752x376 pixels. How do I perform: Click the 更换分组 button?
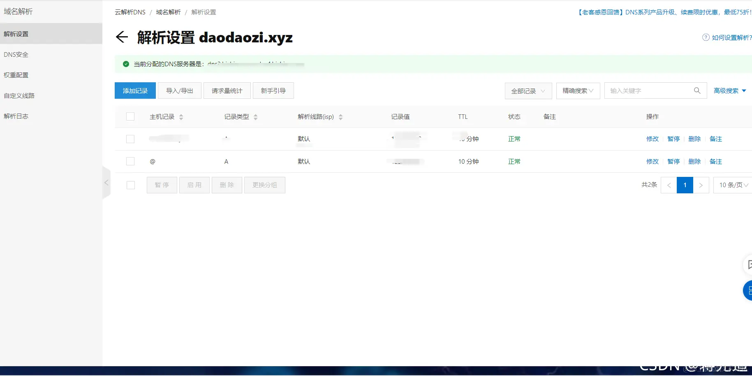click(x=265, y=185)
